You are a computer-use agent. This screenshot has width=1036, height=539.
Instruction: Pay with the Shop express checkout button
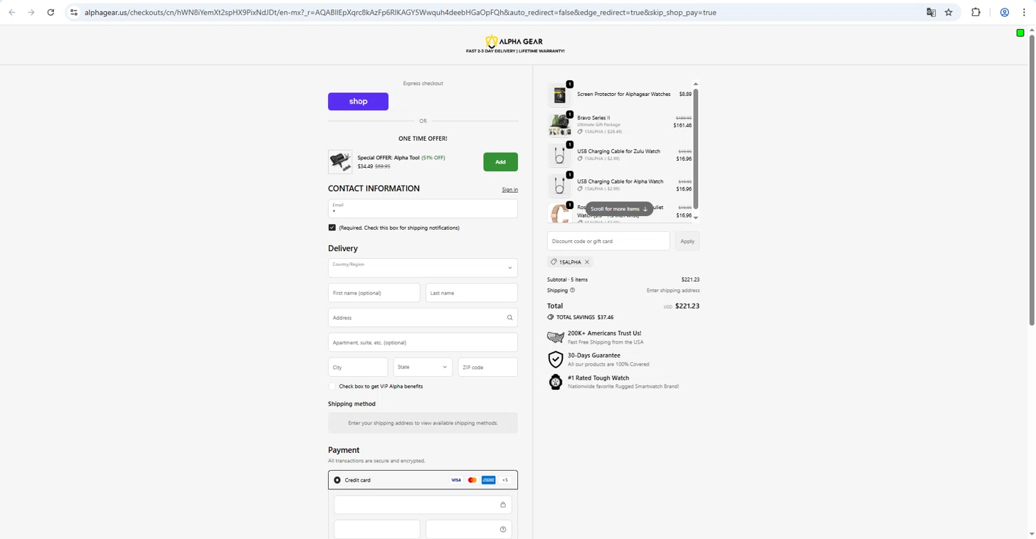pos(358,101)
